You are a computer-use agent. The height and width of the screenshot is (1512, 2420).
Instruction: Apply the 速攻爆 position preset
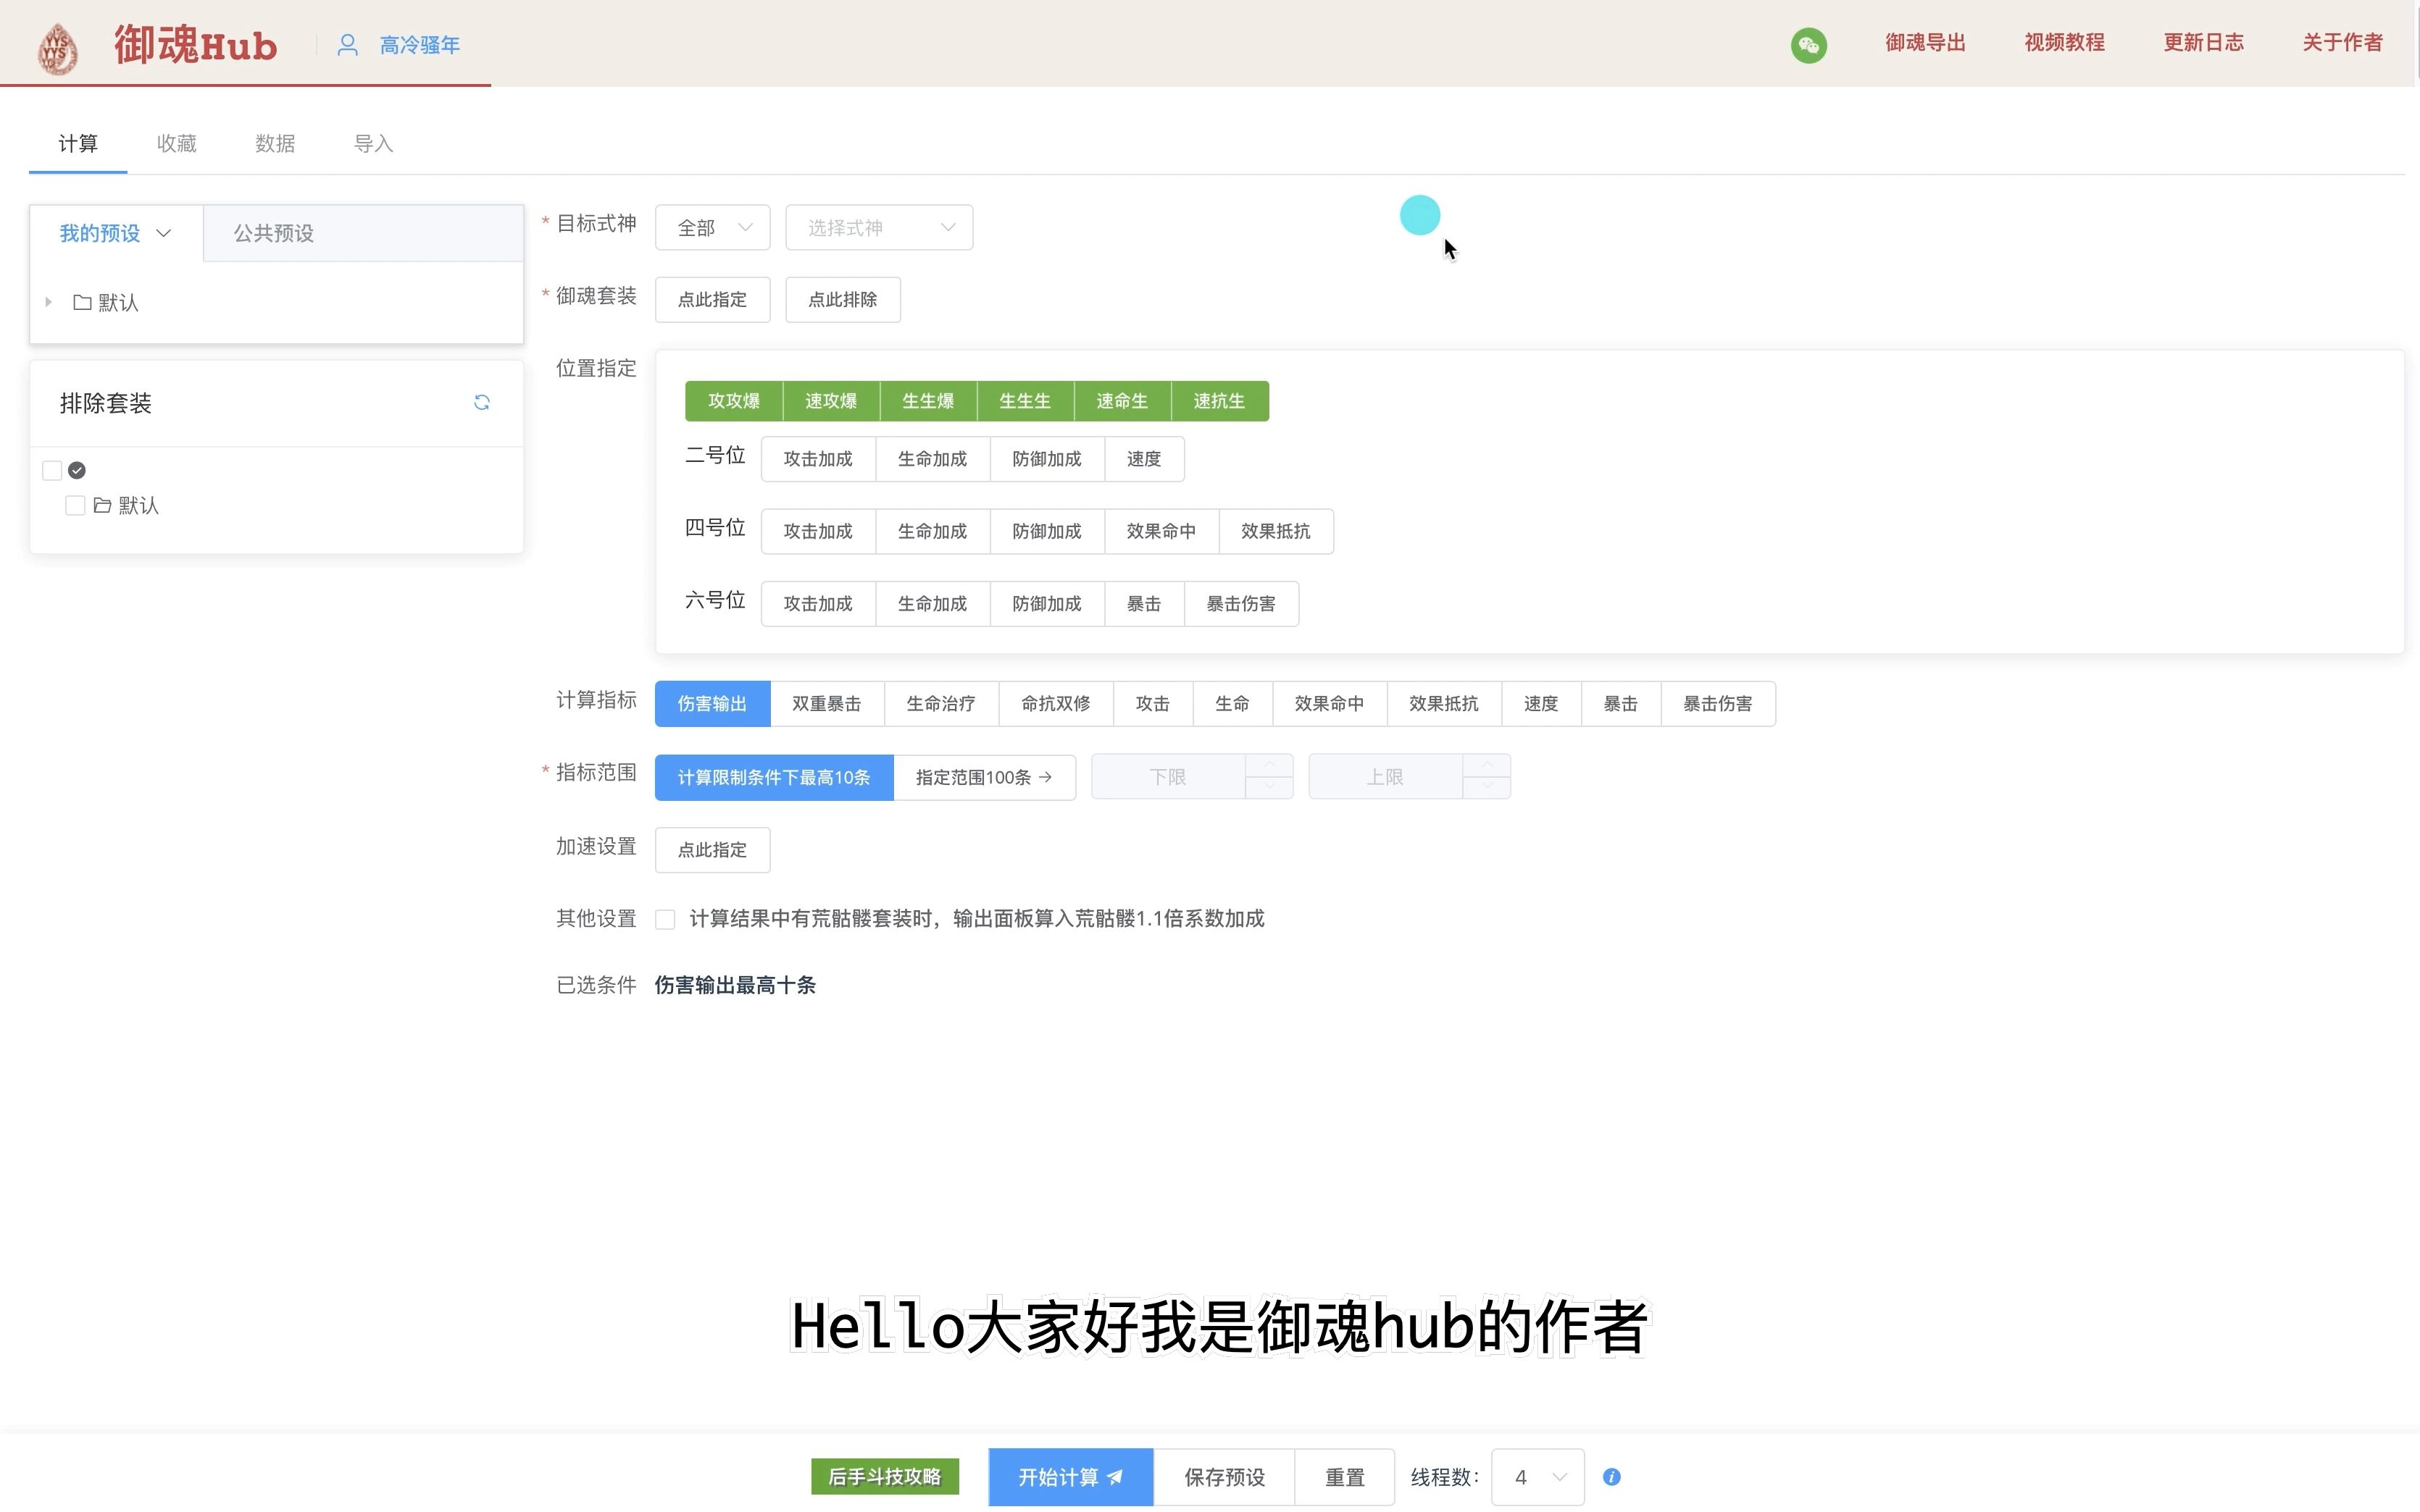(x=831, y=401)
